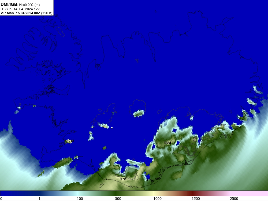Image resolution: width=268 pixels, height=201 pixels.
Task: Click the 'Hæð 0°C (m)' parameter label
Action: coord(29,5)
